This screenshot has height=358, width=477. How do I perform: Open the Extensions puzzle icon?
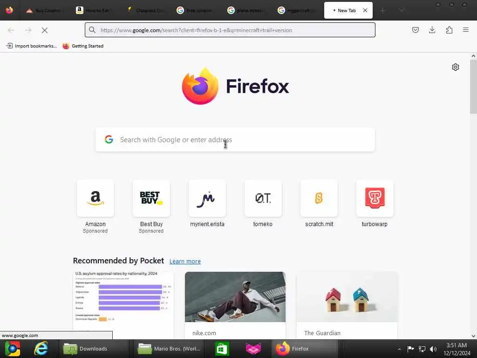449,30
